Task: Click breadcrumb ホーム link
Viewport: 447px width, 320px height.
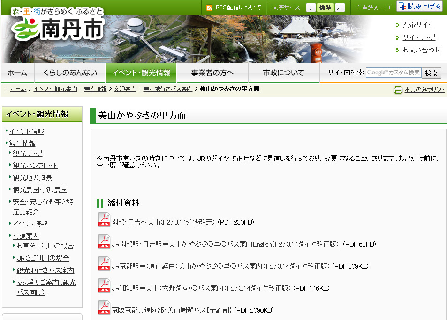Action: point(18,89)
